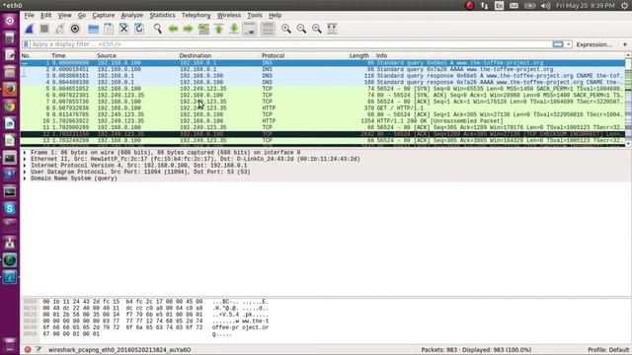Launch Skype from the Ubuntu dock
This screenshot has height=355, width=632.
click(x=10, y=208)
